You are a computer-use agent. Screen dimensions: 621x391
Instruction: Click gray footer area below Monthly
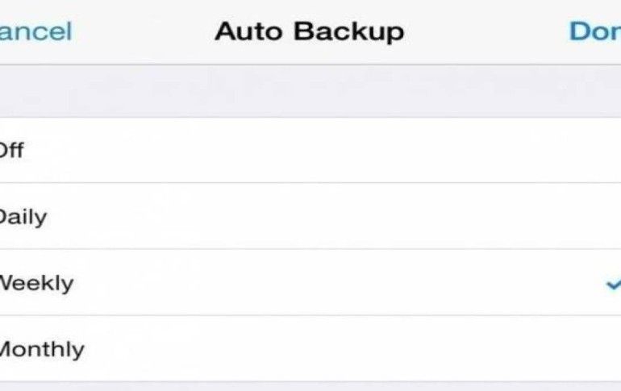click(310, 386)
